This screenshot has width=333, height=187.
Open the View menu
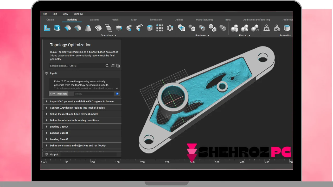pos(65,14)
